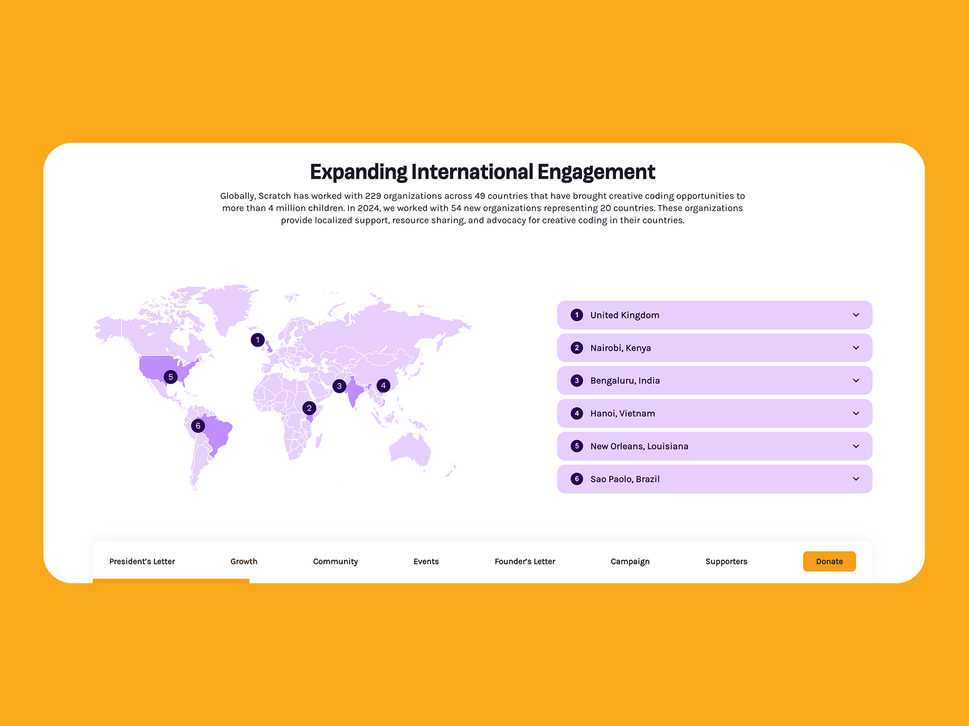Click the New Orleans, Louisiana label text
Viewport: 969px width, 726px height.
pos(640,446)
